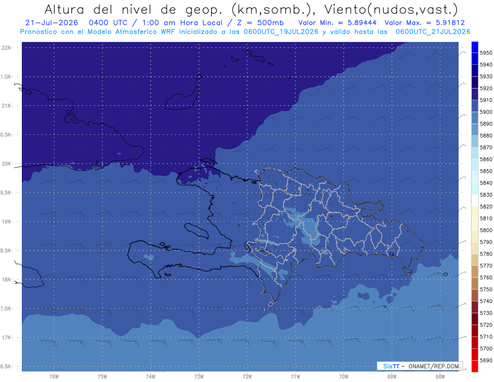Screen dimensions: 494x382
Task: Click the 69W longitude label
Action: 392,376
